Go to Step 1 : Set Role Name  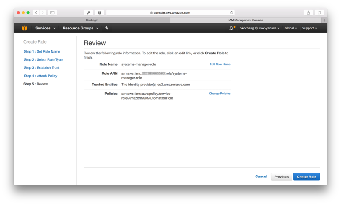(42, 52)
